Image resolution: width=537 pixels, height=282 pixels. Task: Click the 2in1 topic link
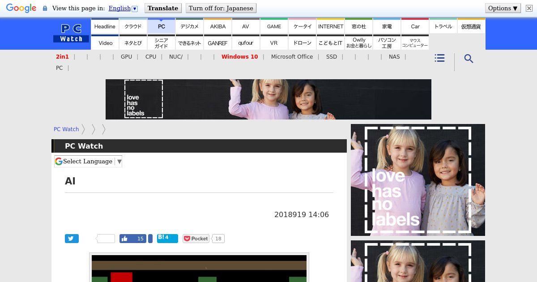click(62, 57)
